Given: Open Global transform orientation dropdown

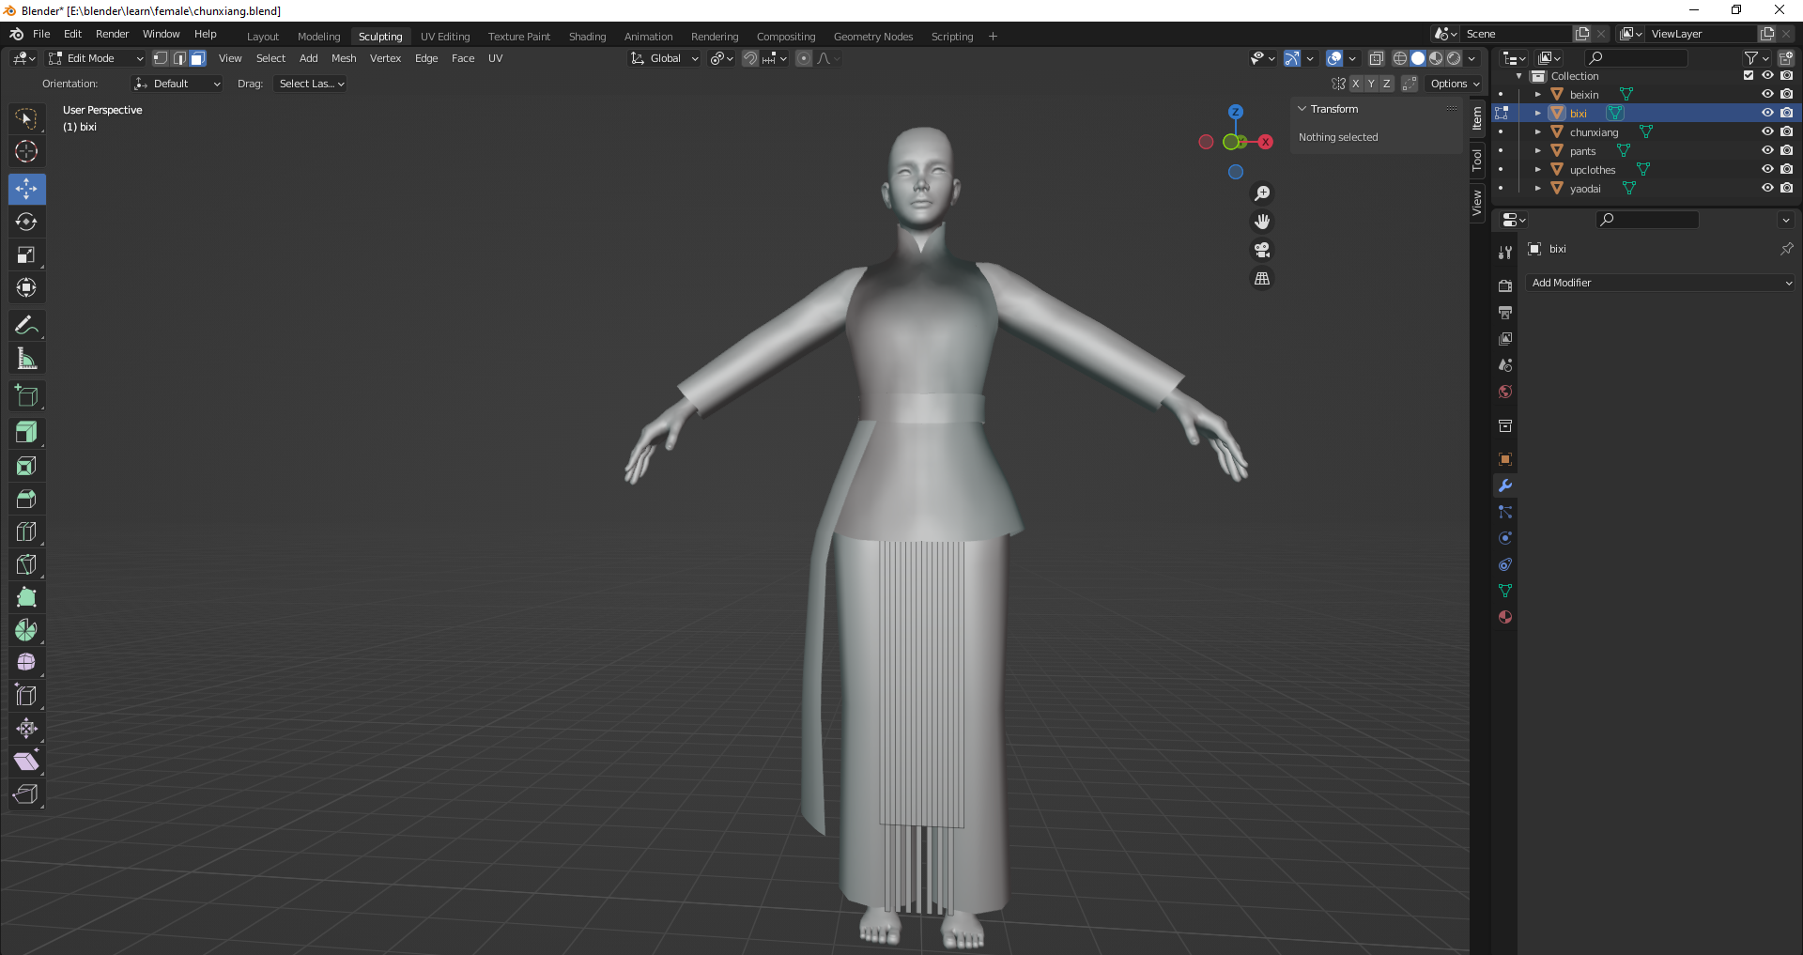Looking at the screenshot, I should pyautogui.click(x=664, y=58).
